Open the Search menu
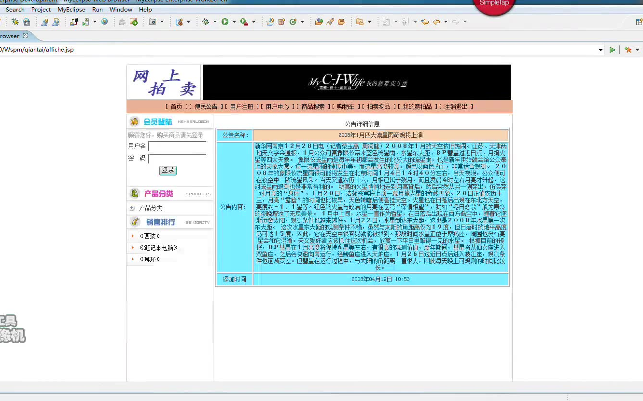Viewport: 643px width, 401px height. click(15, 10)
